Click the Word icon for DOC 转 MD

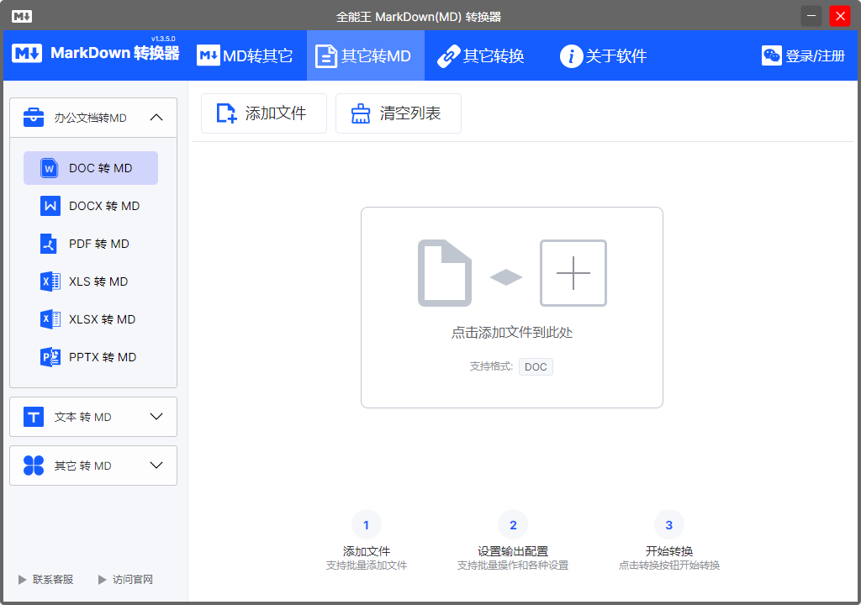point(50,168)
